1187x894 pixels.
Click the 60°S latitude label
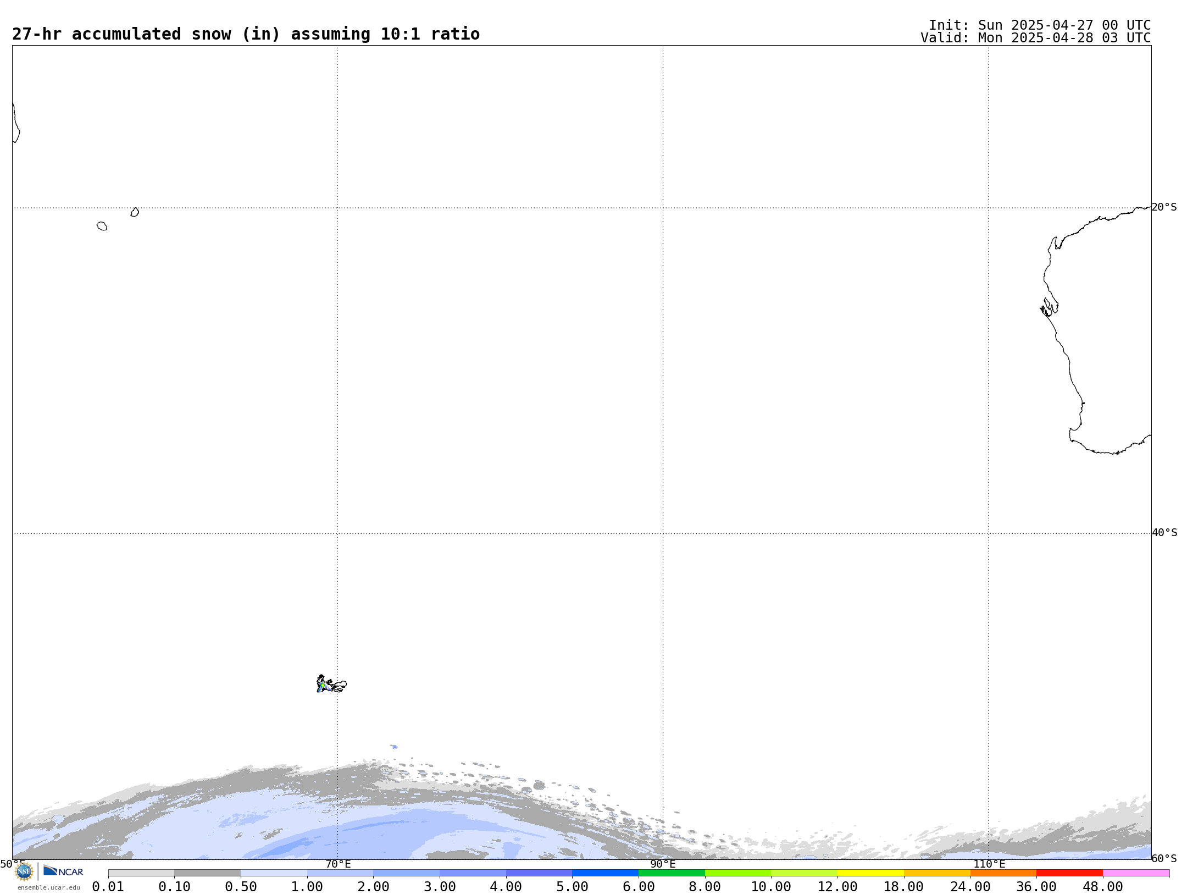1164,859
